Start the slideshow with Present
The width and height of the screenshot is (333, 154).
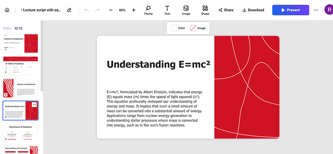291,10
